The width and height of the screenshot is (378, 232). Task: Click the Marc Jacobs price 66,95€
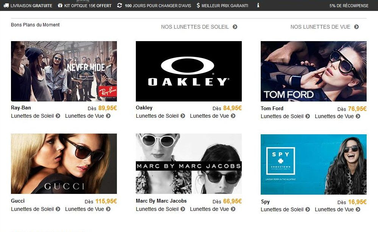click(232, 201)
